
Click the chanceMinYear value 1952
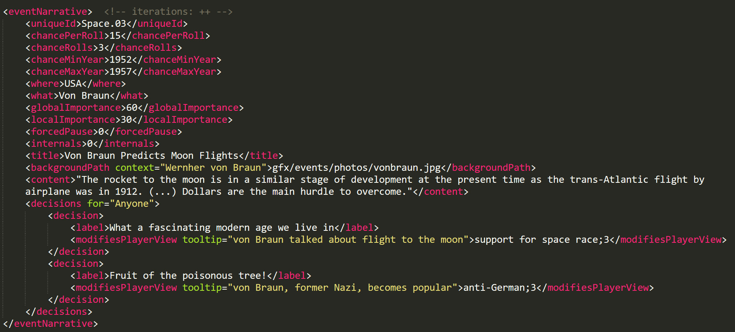[121, 60]
